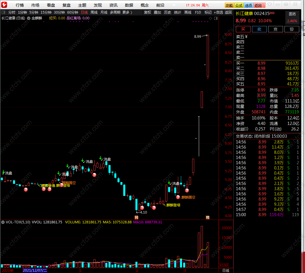Select the 日线 period tab

[x=84, y=12]
